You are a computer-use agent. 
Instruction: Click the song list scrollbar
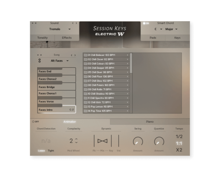[131, 63]
